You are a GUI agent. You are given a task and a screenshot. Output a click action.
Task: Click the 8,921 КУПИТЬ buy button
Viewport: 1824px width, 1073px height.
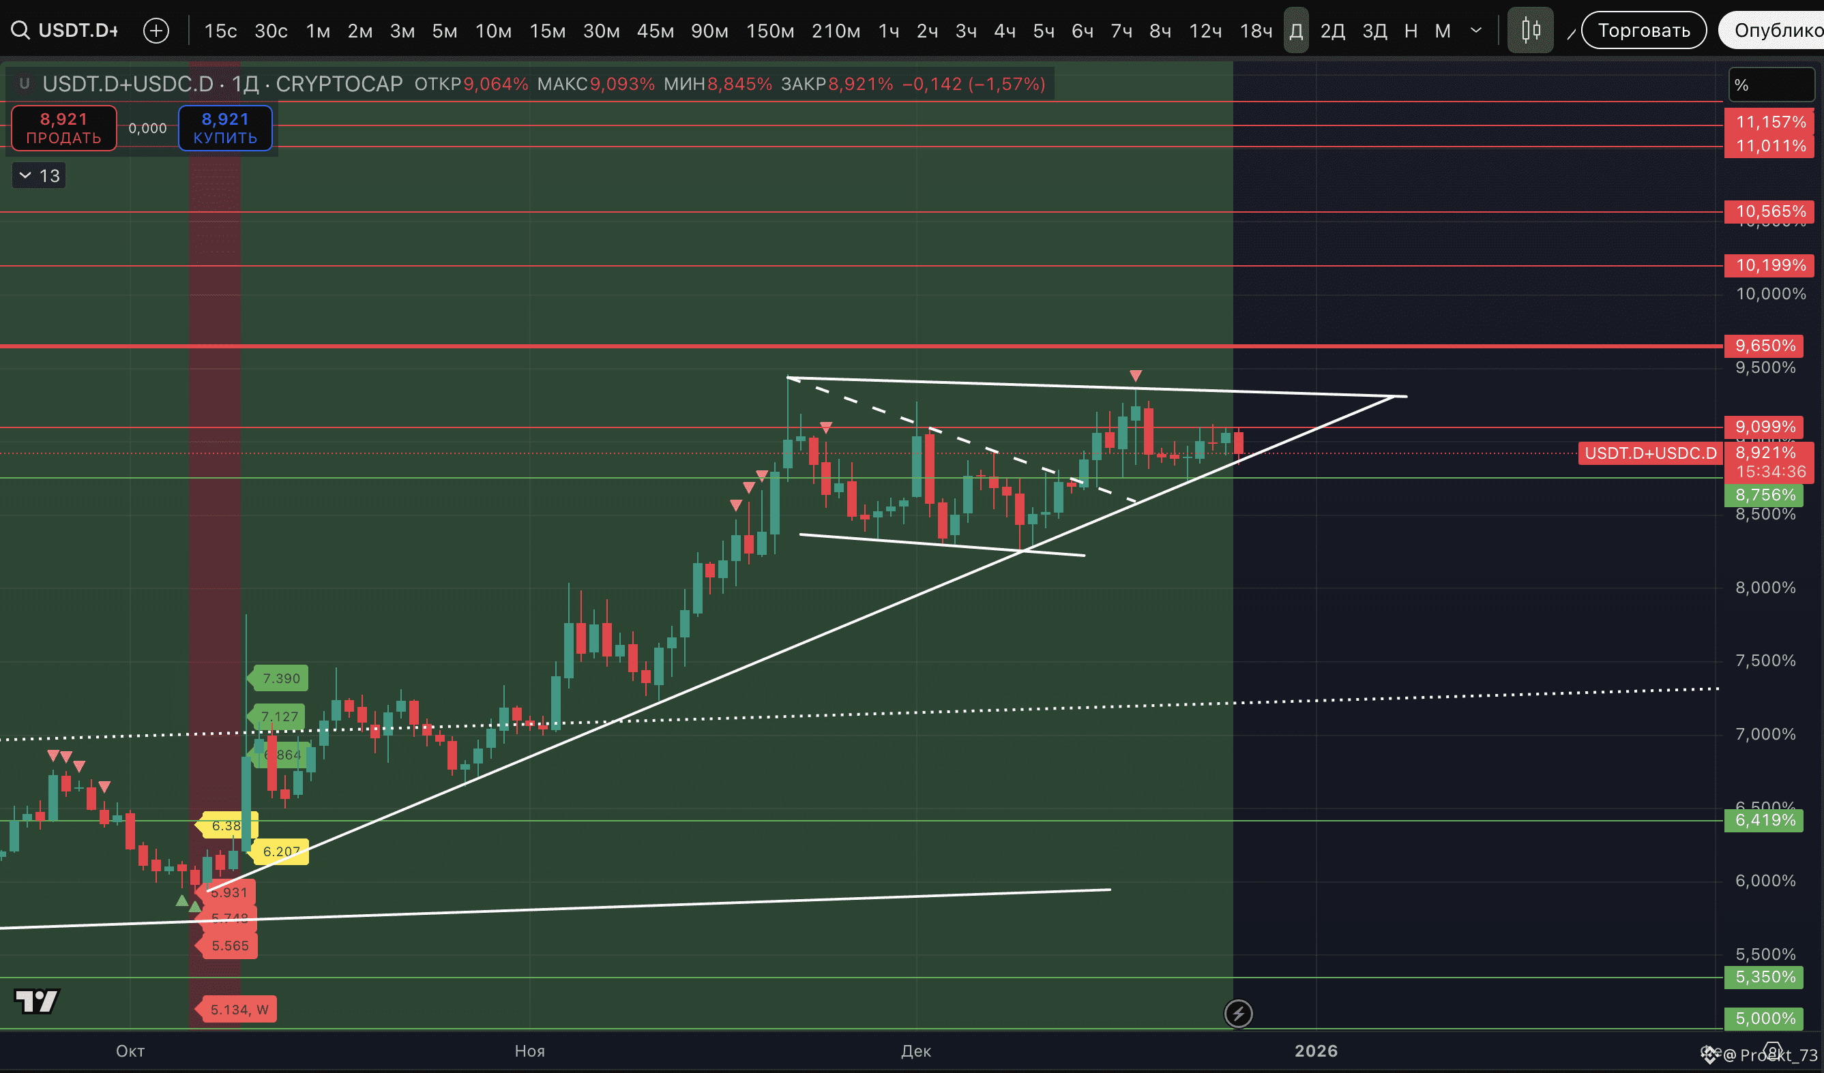tap(225, 128)
